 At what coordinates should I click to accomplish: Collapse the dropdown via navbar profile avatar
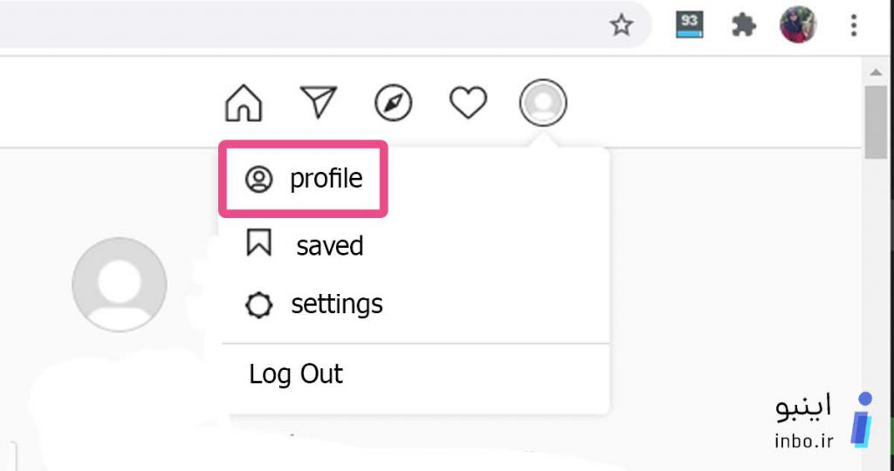click(x=543, y=103)
